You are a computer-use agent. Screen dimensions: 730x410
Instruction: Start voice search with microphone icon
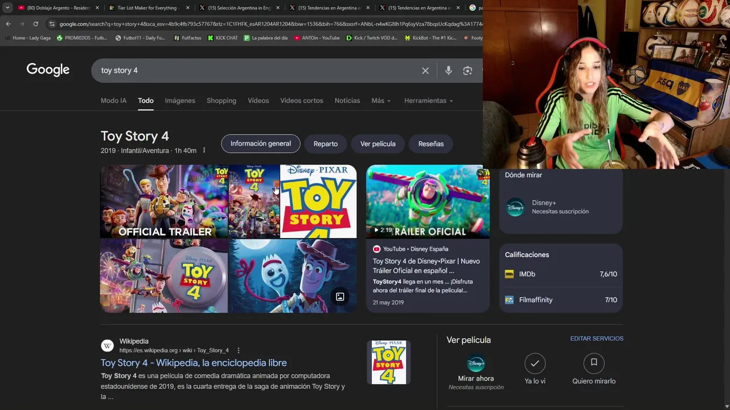(x=448, y=71)
